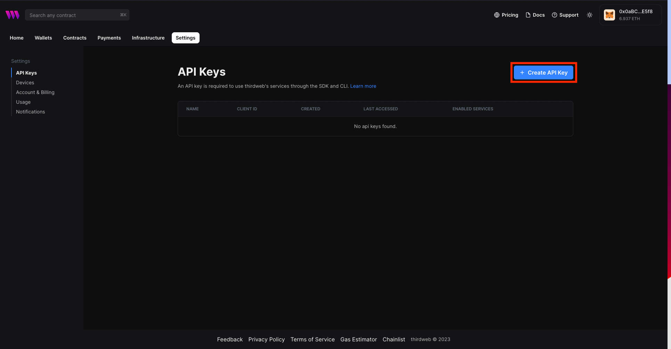Open the Chainlist footer link

click(x=394, y=339)
